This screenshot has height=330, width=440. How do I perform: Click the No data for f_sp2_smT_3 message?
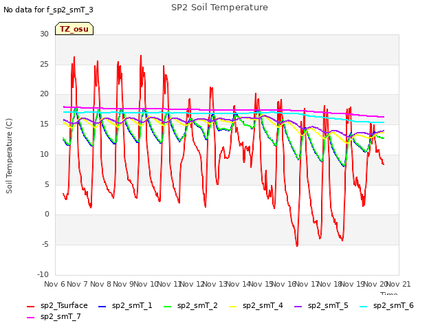tap(48, 10)
